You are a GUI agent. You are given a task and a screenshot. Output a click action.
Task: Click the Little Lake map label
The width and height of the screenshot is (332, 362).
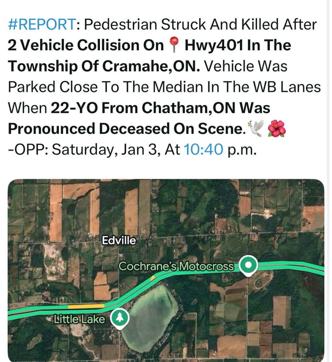(79, 319)
